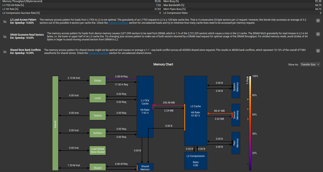323x172 pixels.
Task: Click the Load Global Store Shared block
Action: click(97, 150)
